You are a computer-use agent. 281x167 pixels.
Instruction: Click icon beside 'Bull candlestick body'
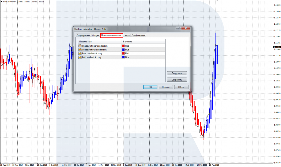80,57
